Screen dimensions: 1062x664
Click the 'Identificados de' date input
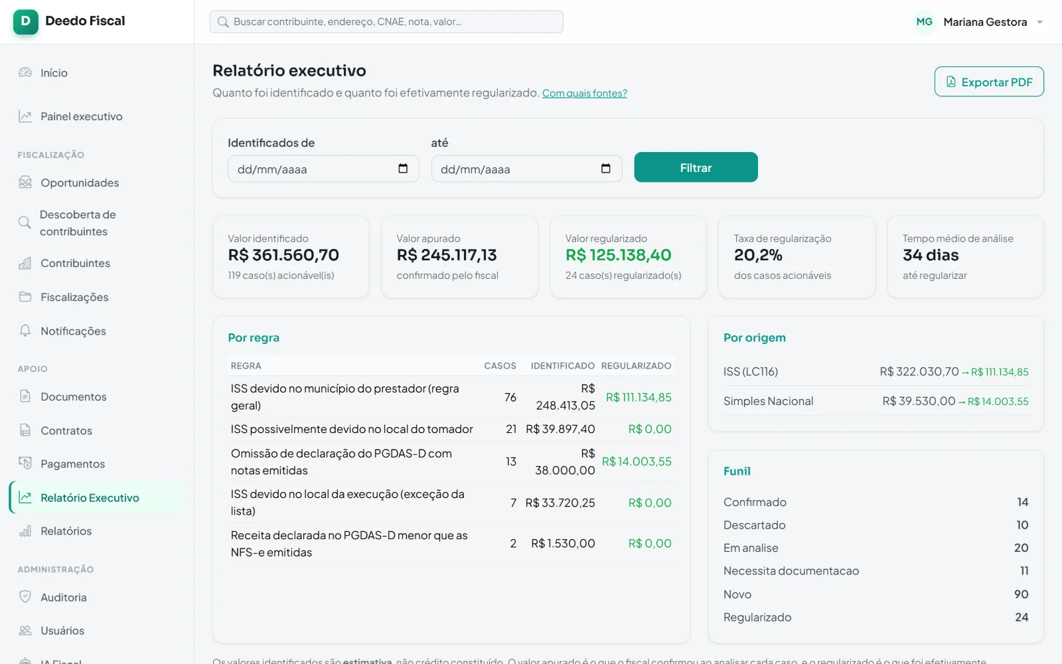(323, 169)
